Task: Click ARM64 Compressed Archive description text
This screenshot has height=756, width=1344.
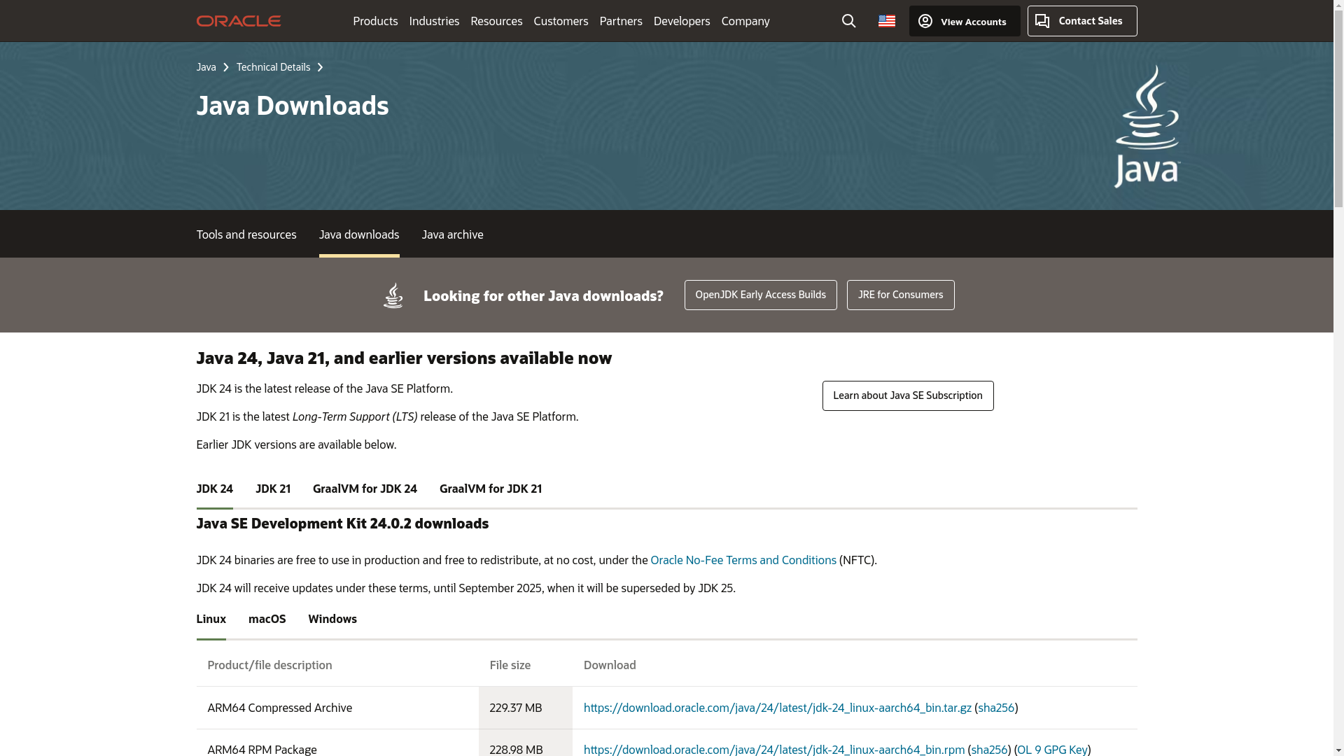Action: point(279,708)
